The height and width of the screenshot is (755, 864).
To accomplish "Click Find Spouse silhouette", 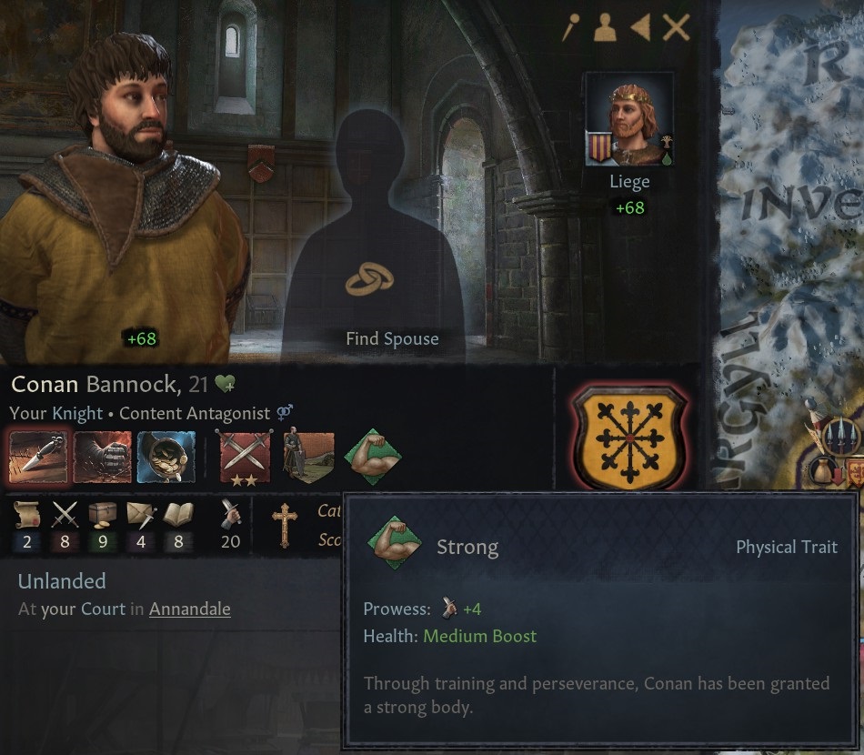I will click(373, 237).
